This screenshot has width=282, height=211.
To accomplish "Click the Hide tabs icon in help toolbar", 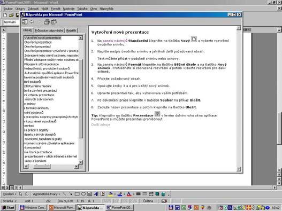I will point(25,22).
